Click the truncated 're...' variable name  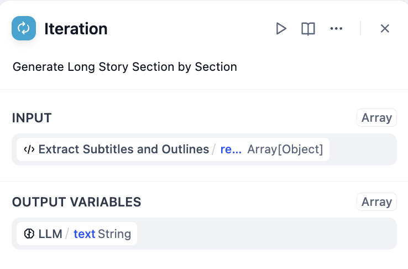coord(231,149)
